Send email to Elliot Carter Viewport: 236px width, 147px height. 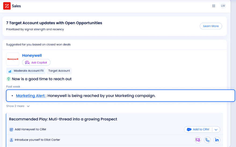[198, 140]
